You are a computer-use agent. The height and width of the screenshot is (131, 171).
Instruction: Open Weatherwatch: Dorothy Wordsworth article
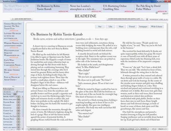pyautogui.click(x=13, y=54)
